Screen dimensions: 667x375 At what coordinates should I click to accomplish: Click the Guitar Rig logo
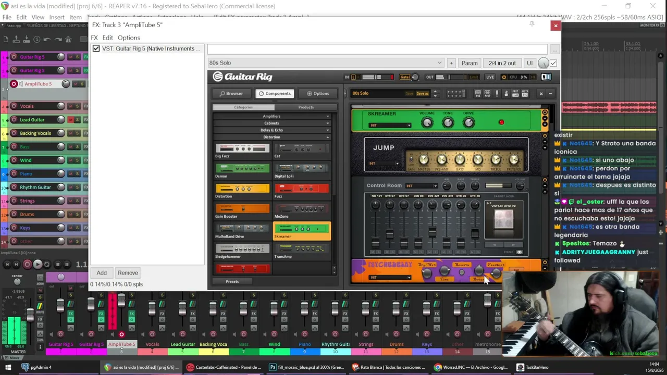242,77
